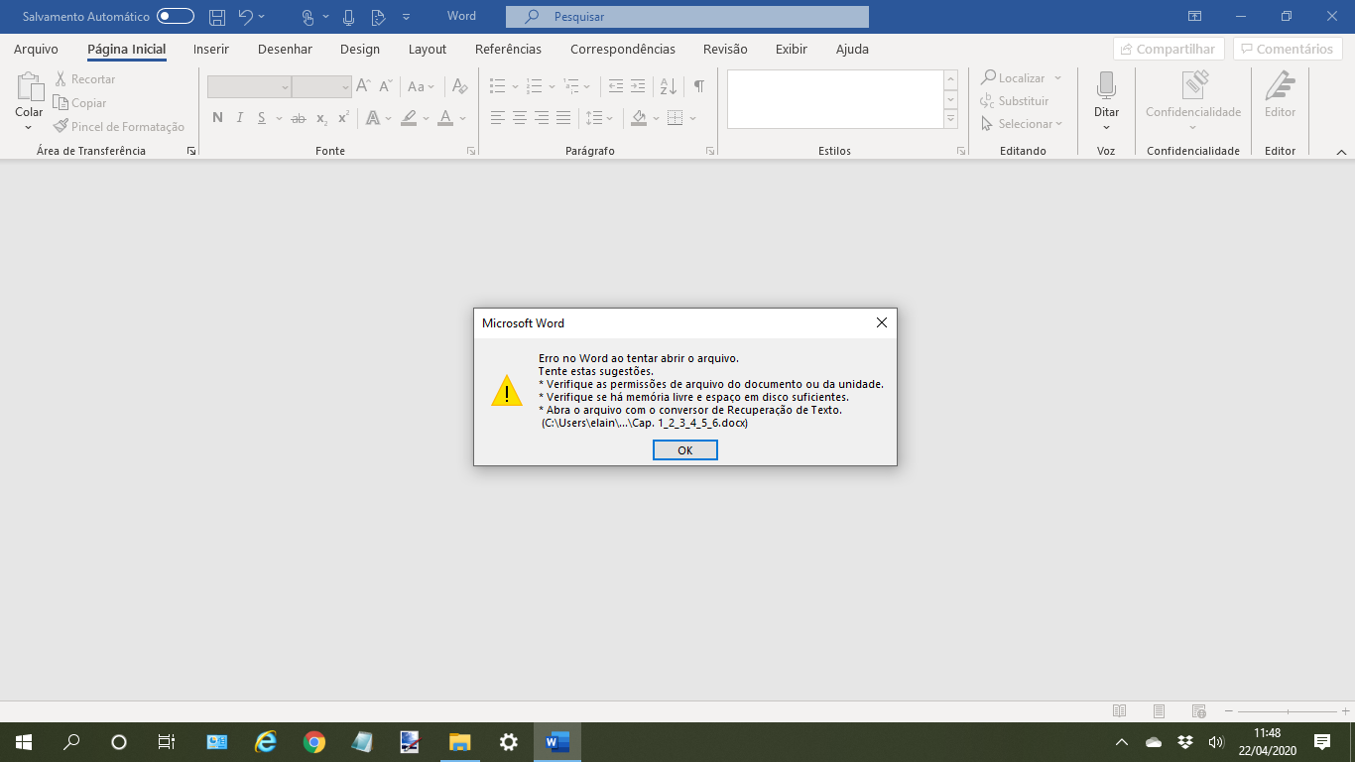Close the Microsoft Word error dialog with the X
The height and width of the screenshot is (762, 1355).
pos(881,322)
